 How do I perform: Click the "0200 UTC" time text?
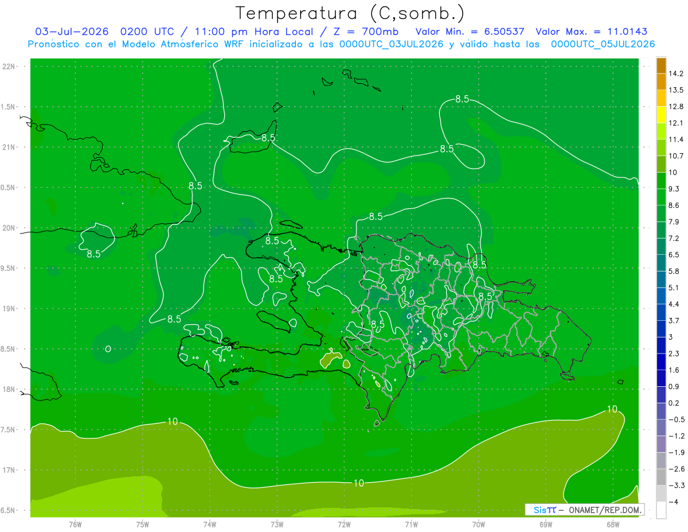[x=147, y=32]
